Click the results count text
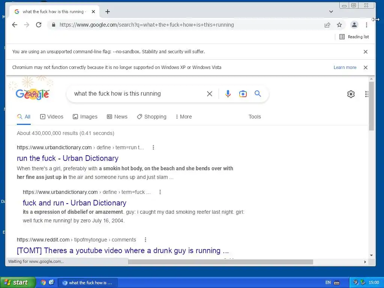This screenshot has width=384, height=288. (65, 133)
